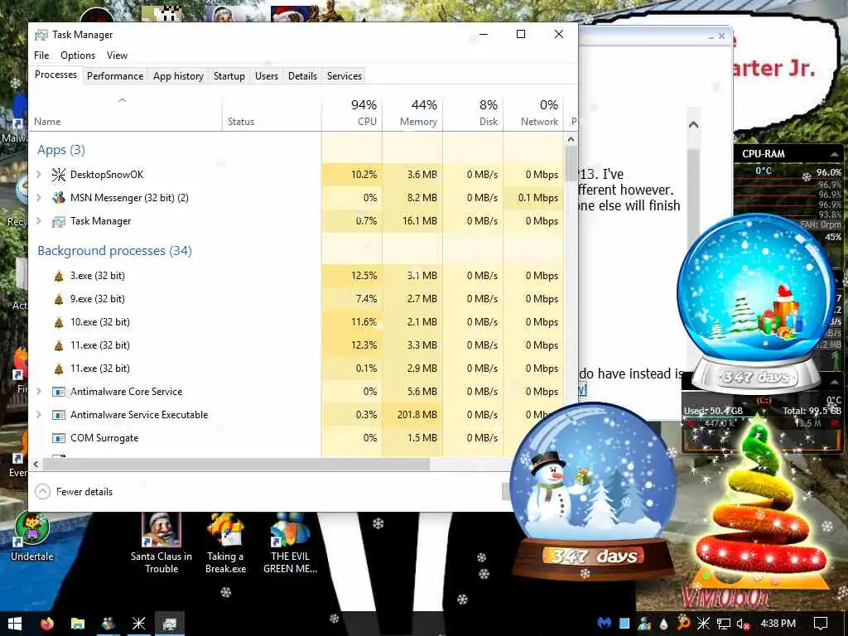Click the snowman snow globe countdown widget
The height and width of the screenshot is (636, 848).
click(x=593, y=490)
